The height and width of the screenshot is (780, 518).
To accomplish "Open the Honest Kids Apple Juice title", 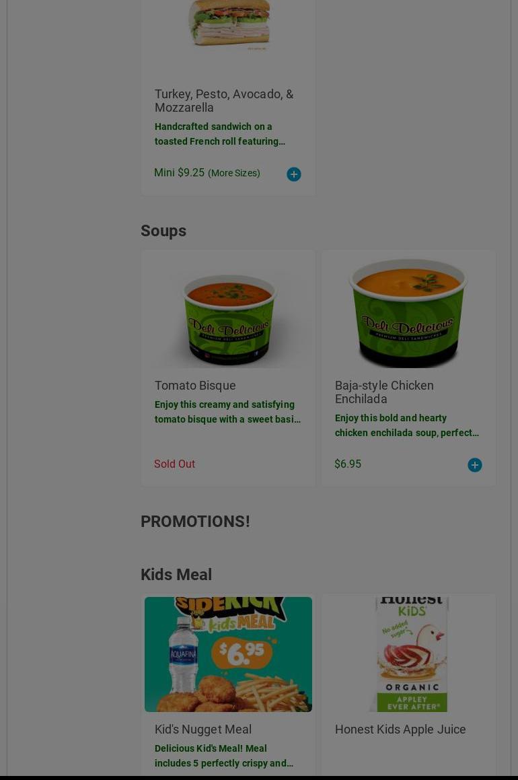I will click(400, 730).
